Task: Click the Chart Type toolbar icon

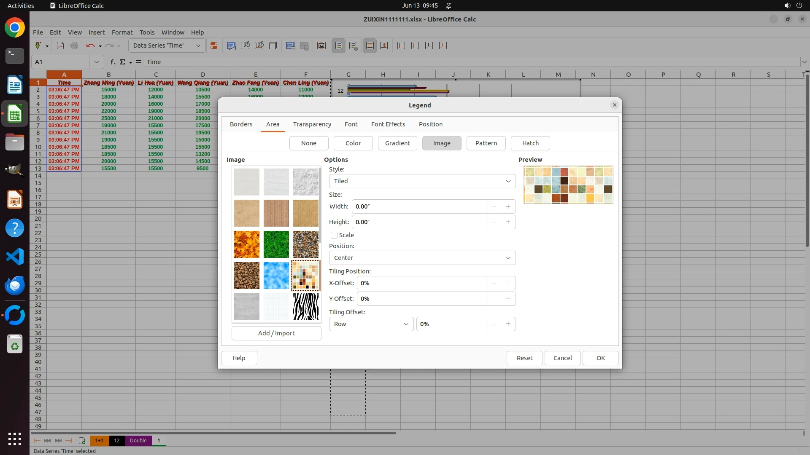Action: click(231, 45)
